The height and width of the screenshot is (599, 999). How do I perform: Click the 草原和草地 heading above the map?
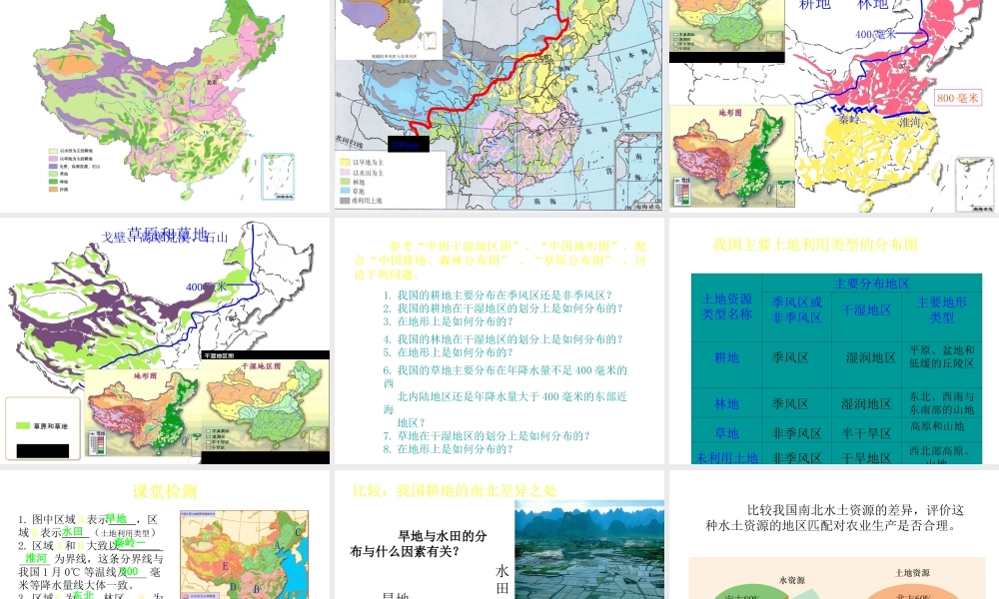coord(168,234)
